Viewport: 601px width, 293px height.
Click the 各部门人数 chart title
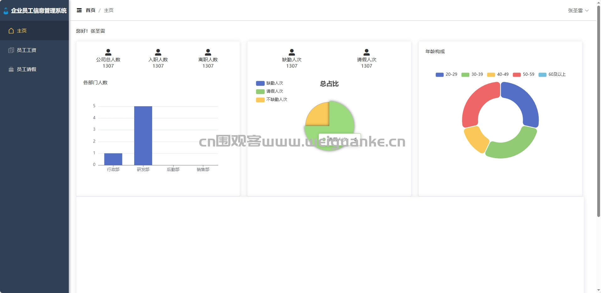pos(95,82)
